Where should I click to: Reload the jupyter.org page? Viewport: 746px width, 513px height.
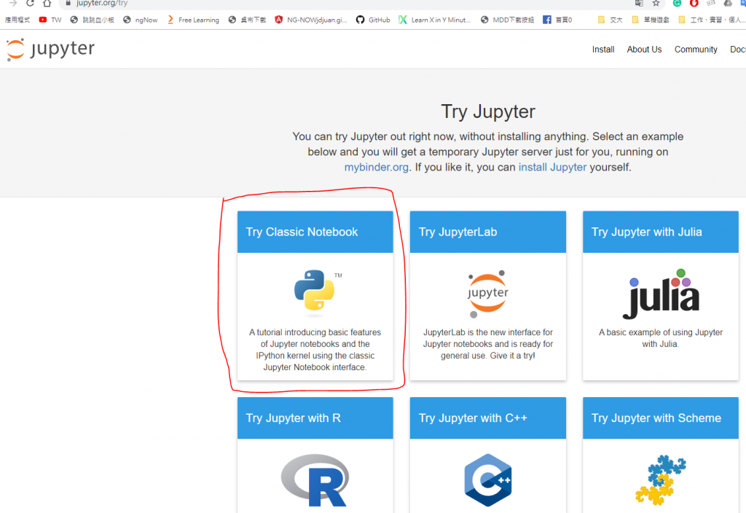click(30, 3)
